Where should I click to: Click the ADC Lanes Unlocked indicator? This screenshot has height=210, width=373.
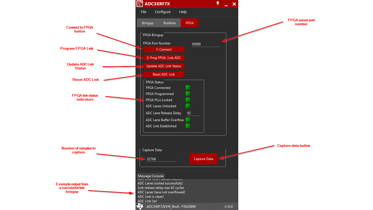pos(188,106)
